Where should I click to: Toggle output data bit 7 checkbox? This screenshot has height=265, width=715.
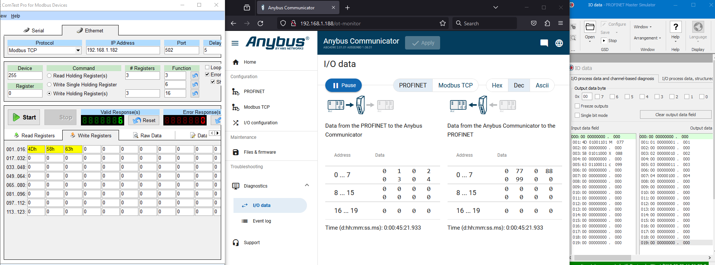pos(597,97)
